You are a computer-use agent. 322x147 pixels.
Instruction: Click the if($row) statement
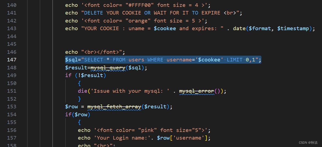78,114
